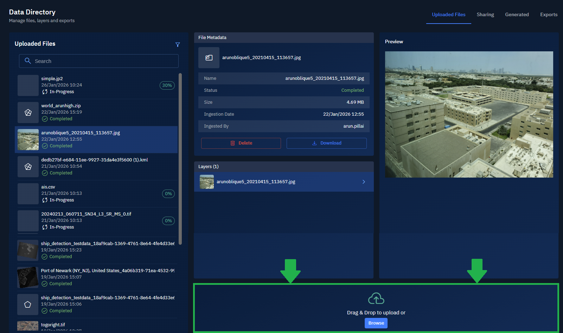Open the Generated tab
The width and height of the screenshot is (563, 333).
pyautogui.click(x=517, y=15)
